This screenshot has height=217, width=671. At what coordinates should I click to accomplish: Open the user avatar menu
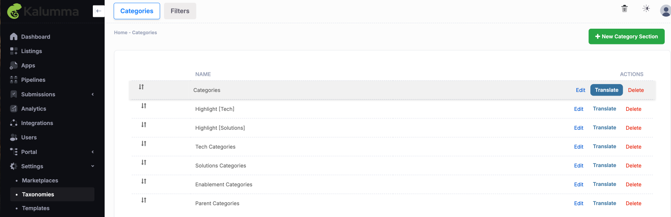tap(665, 11)
